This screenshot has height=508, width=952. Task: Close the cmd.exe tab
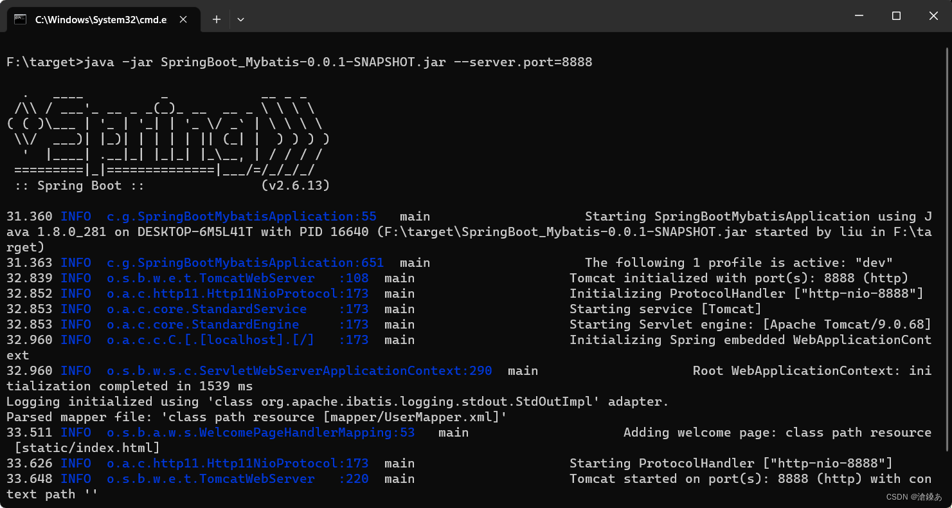183,20
